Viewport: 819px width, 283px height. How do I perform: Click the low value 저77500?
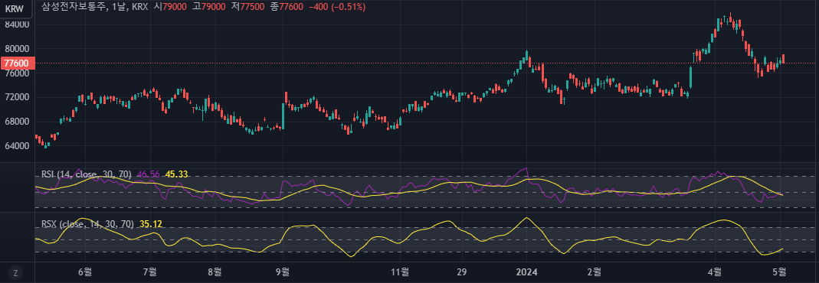click(247, 8)
